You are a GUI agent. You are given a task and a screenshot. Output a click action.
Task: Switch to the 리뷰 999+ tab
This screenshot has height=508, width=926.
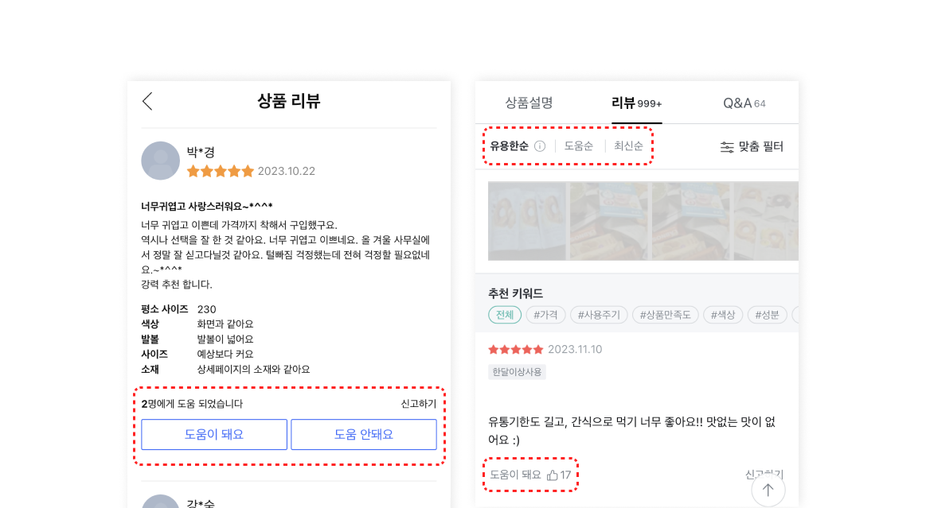[637, 103]
